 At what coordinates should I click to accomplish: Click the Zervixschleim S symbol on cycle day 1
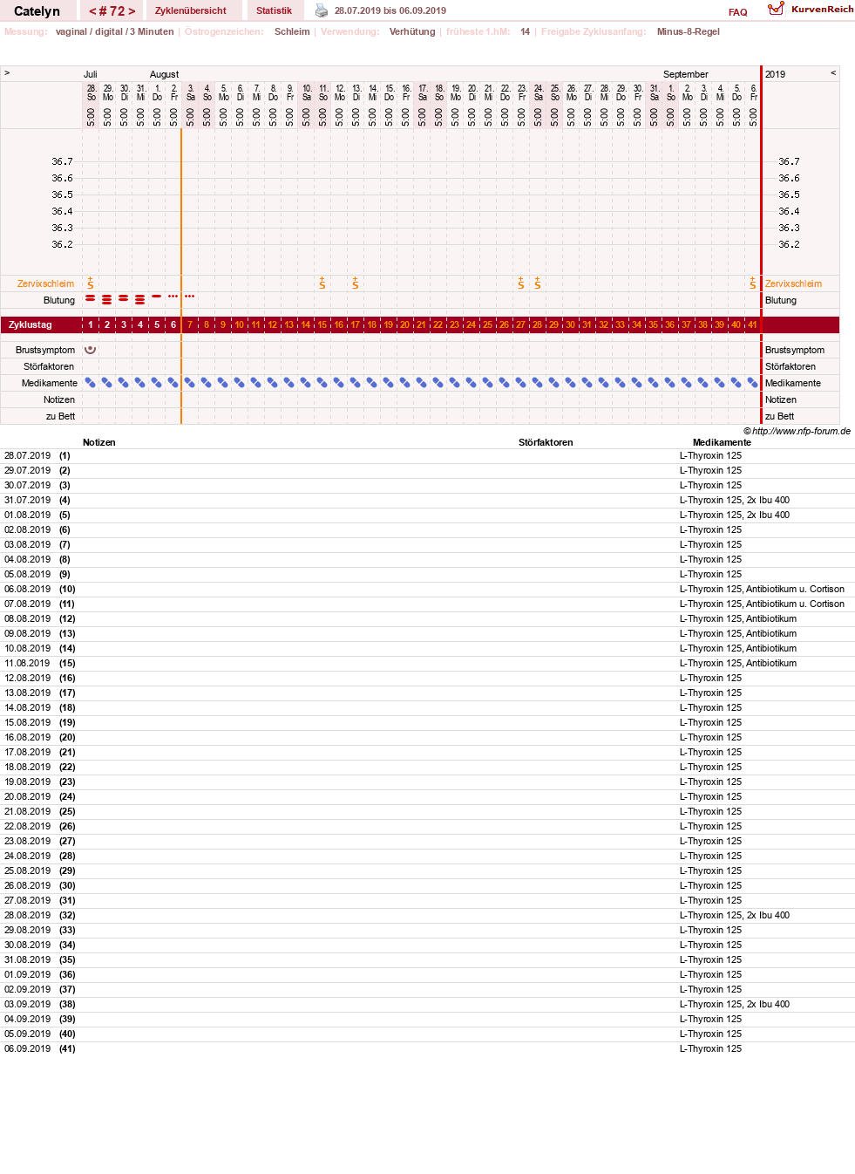(91, 283)
